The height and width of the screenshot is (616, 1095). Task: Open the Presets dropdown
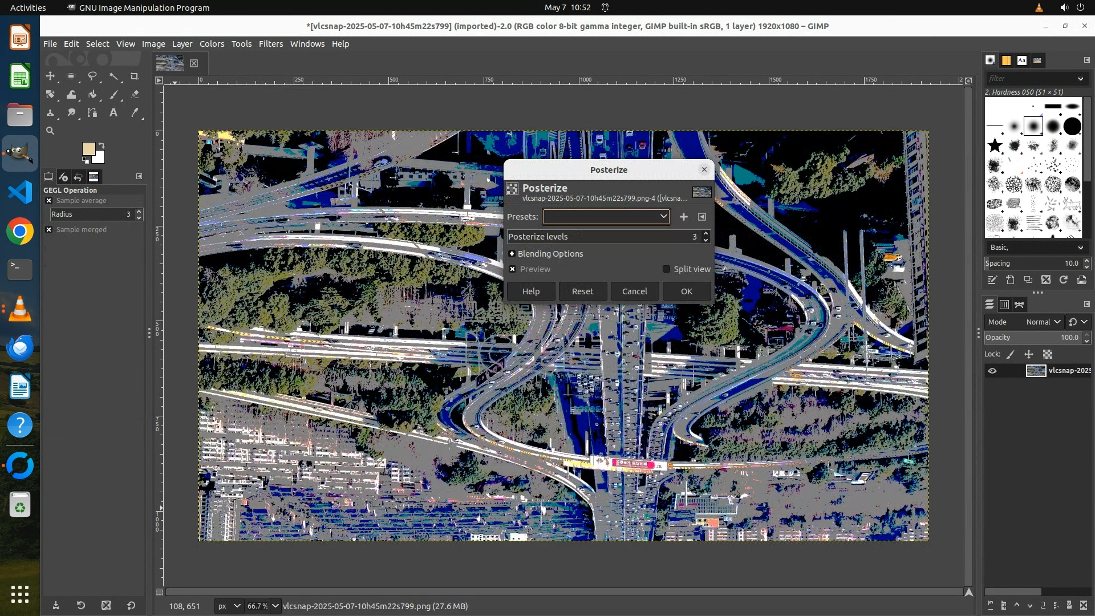coord(606,217)
